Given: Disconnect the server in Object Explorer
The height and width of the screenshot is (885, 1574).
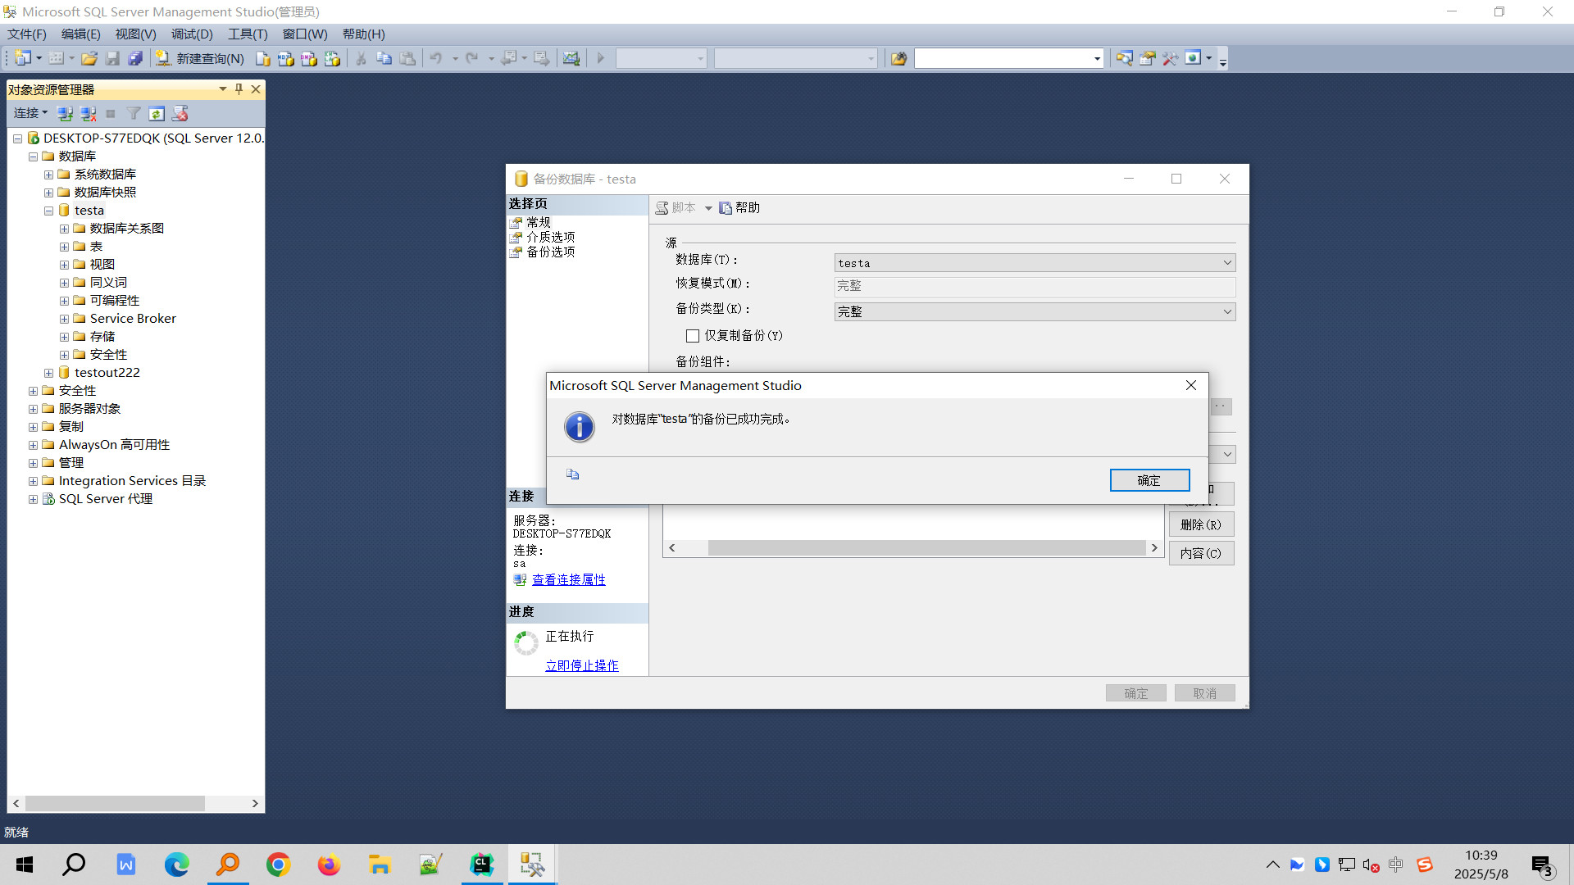Looking at the screenshot, I should (x=89, y=113).
